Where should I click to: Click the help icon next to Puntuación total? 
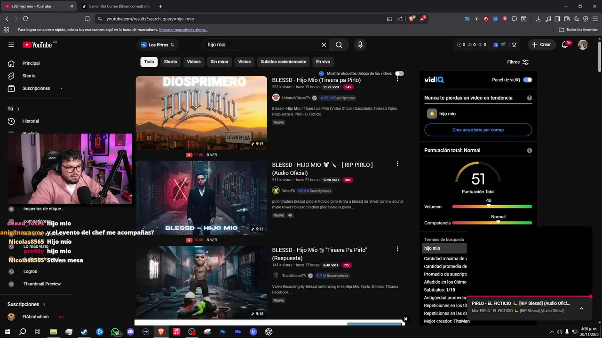coord(530,150)
